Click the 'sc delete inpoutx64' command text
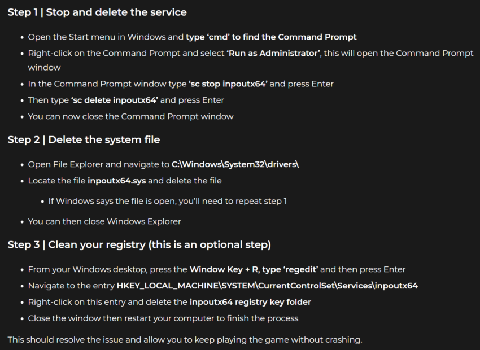The width and height of the screenshot is (480, 350). pos(115,100)
